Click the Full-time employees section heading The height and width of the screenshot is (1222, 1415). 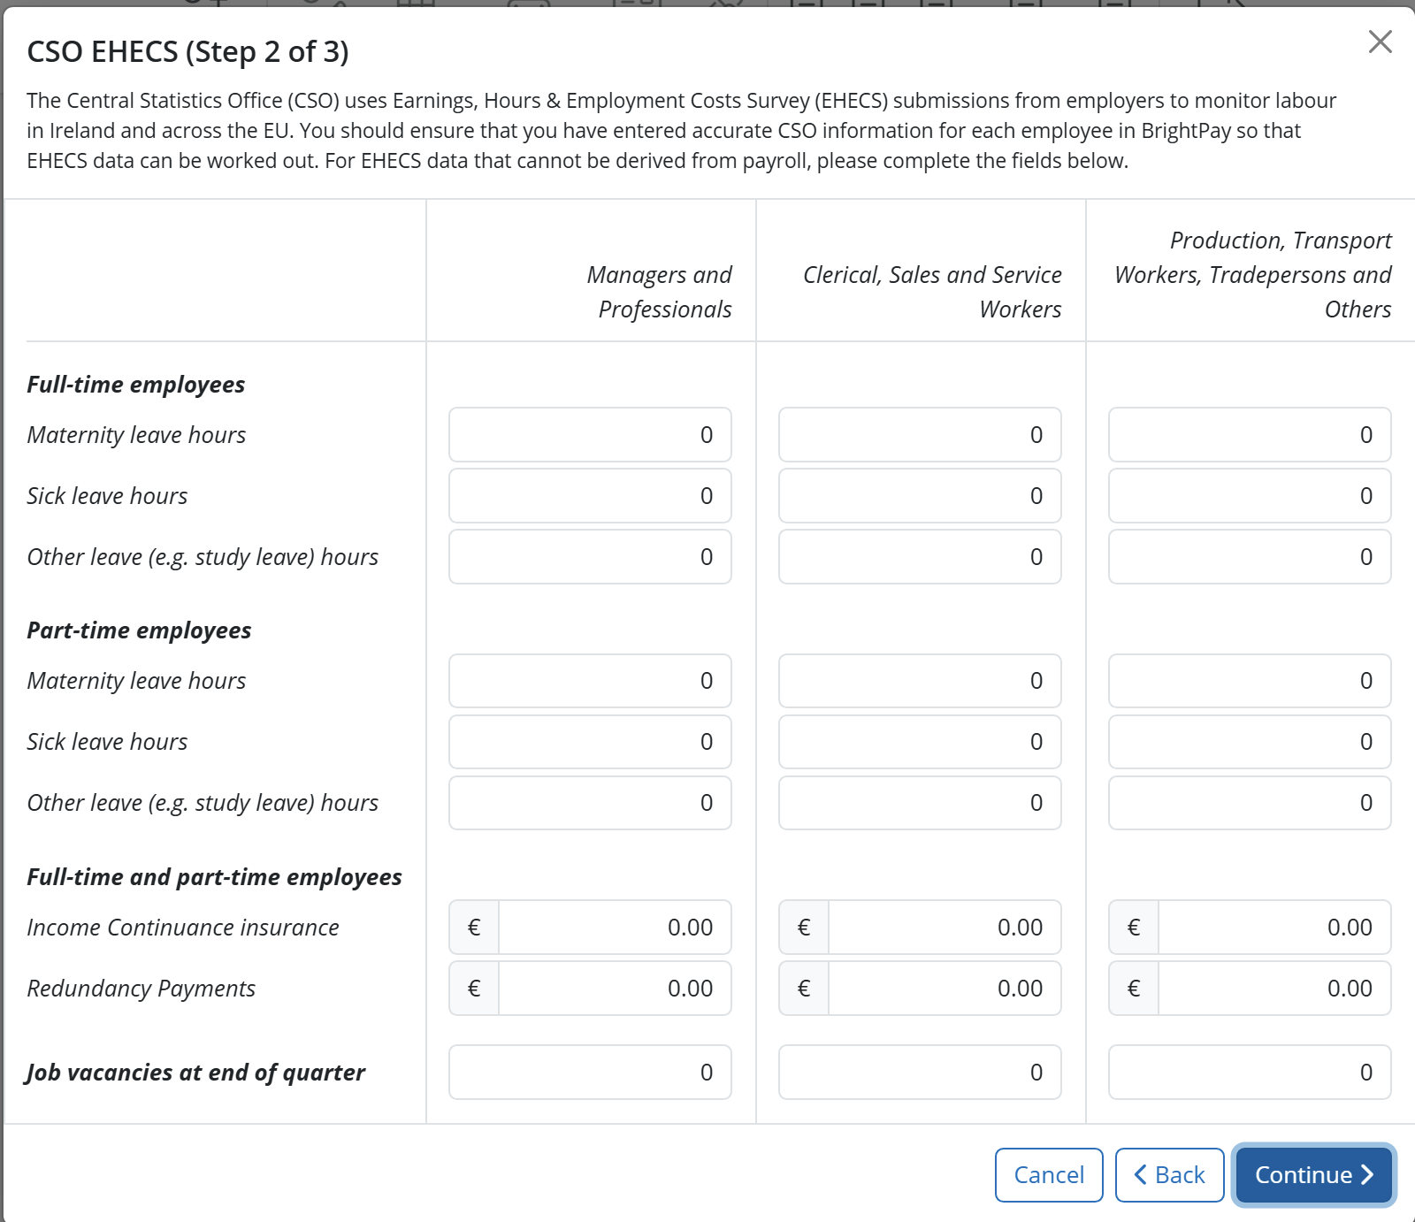(x=136, y=385)
